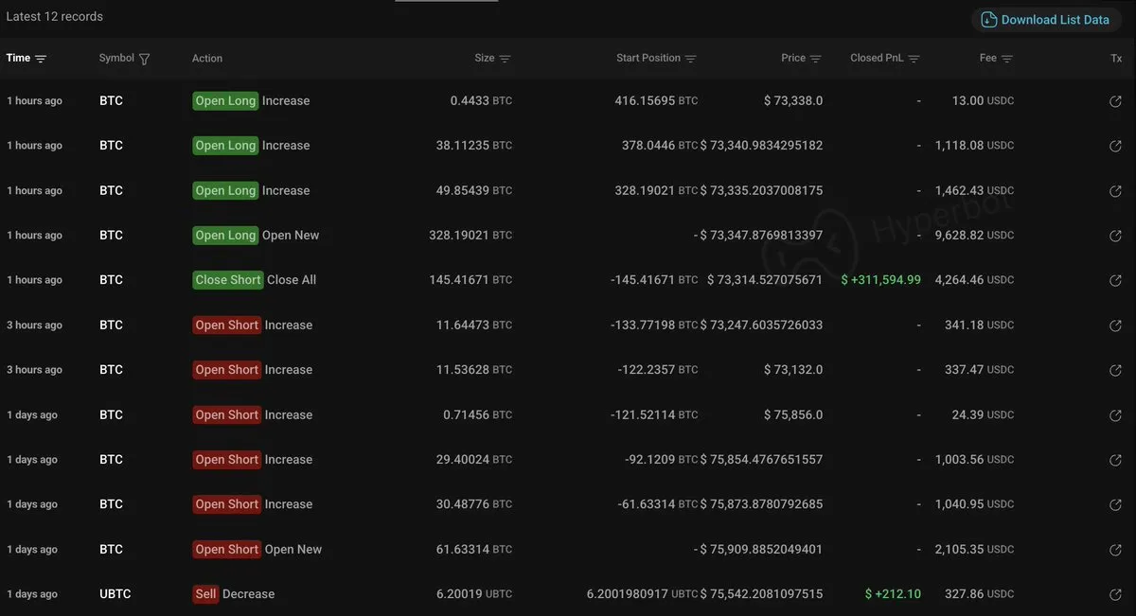The height and width of the screenshot is (616, 1136).
Task: Open transaction link for Close Short row
Action: (x=1115, y=280)
